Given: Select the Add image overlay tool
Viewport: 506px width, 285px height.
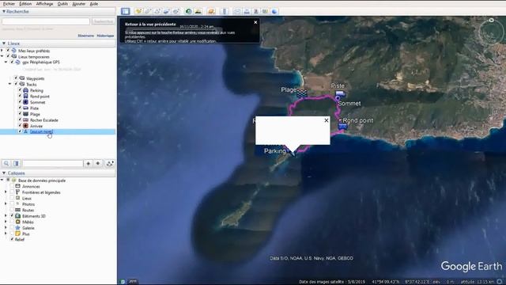Looking at the screenshot, I should coord(167,11).
